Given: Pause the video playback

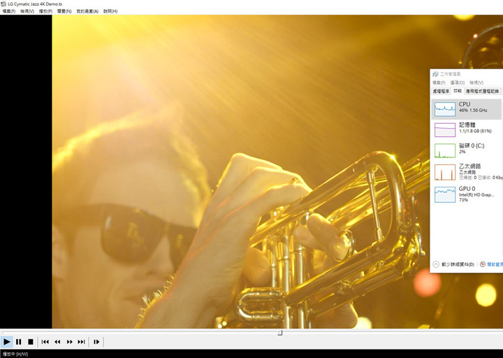Looking at the screenshot, I should tap(19, 341).
